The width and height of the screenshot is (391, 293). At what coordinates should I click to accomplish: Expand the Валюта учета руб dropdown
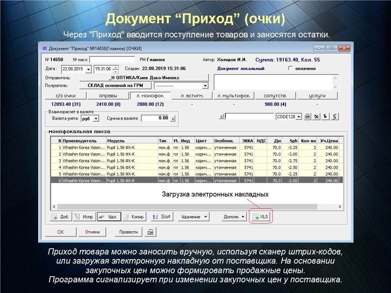click(x=96, y=119)
